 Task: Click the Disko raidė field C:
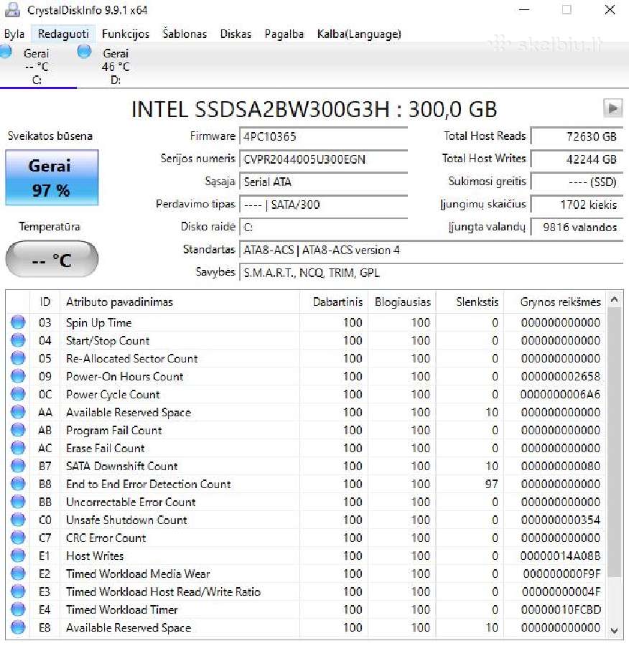(x=323, y=227)
